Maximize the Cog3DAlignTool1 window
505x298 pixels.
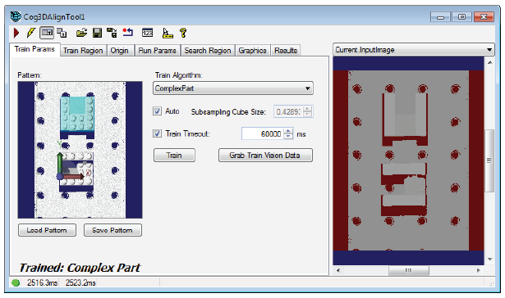[x=461, y=16]
